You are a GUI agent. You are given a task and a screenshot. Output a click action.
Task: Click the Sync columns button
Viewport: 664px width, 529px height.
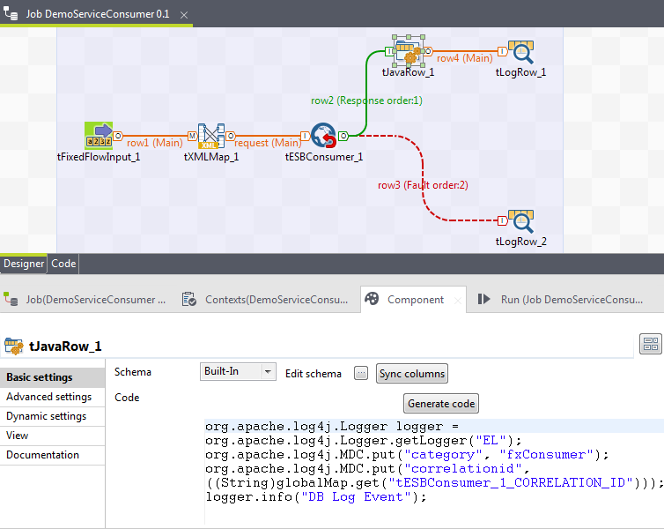(x=412, y=373)
